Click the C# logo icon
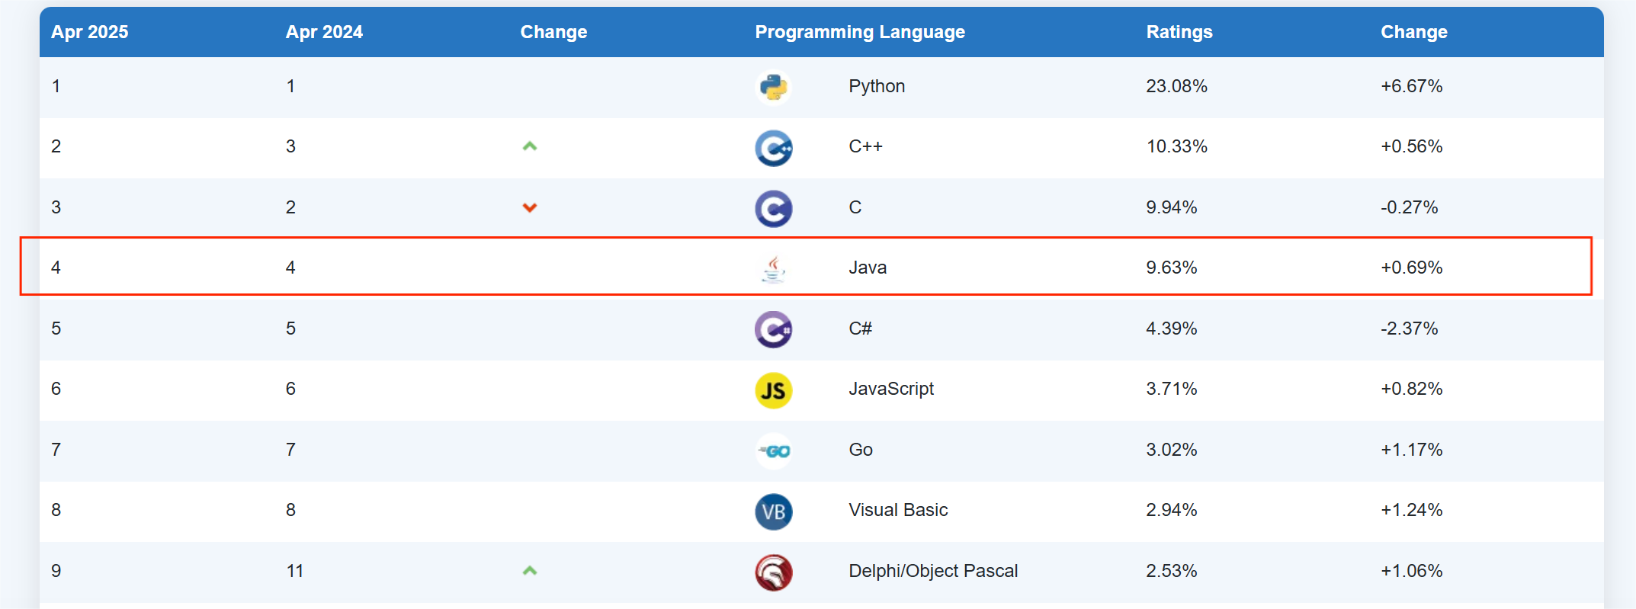The image size is (1636, 609). 773,329
